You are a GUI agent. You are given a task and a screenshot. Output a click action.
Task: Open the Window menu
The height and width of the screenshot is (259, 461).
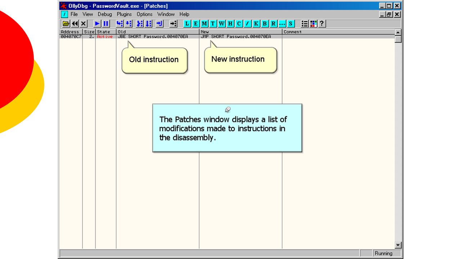166,14
